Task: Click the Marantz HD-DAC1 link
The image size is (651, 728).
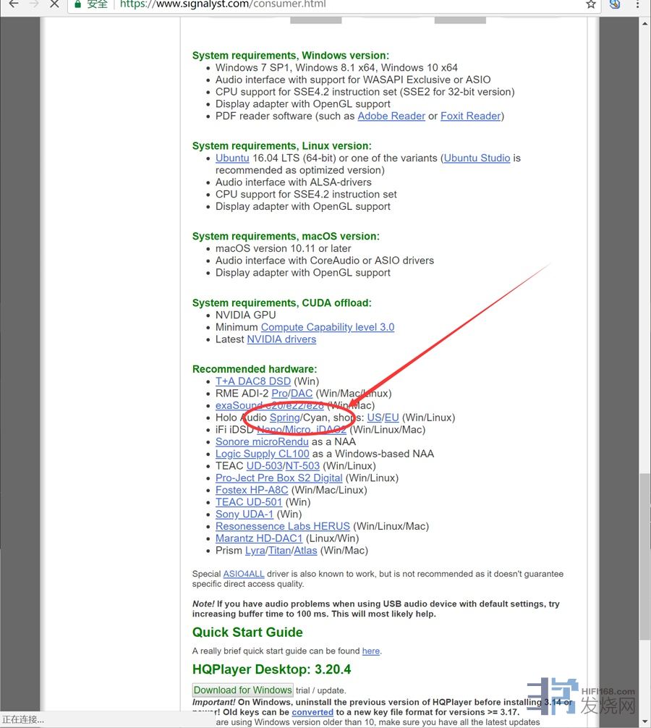Action: coord(259,538)
